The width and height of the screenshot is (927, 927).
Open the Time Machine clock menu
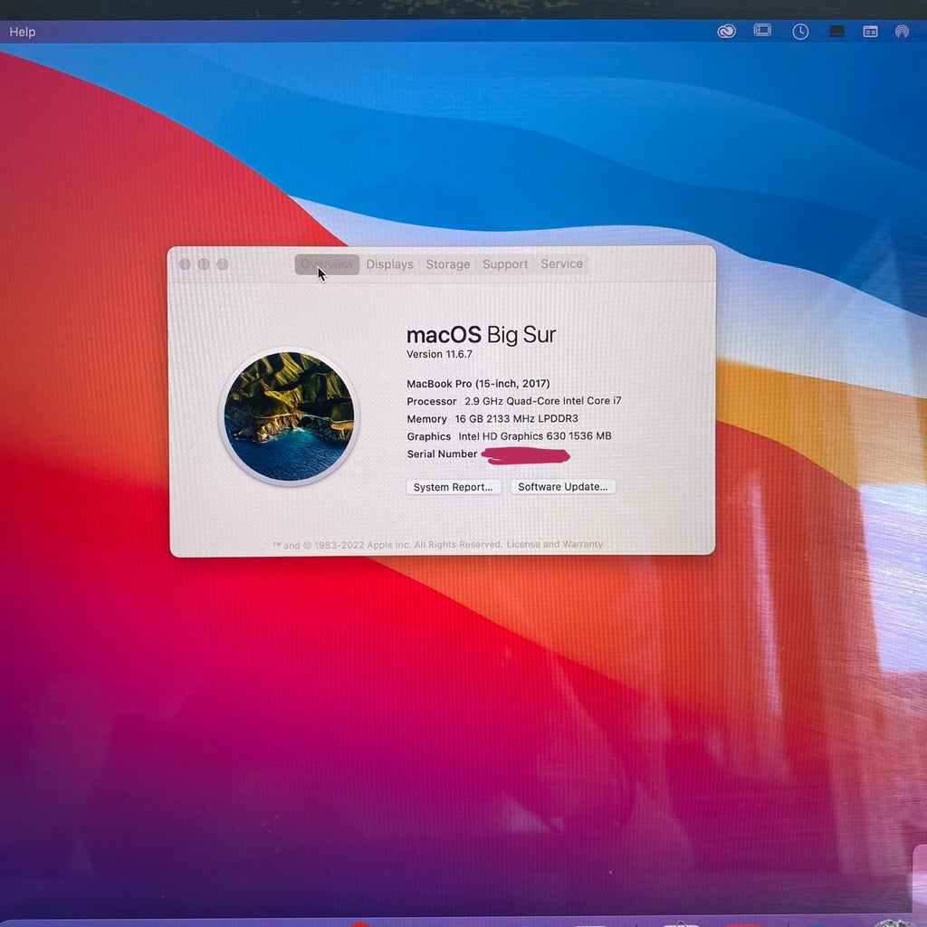(x=800, y=31)
